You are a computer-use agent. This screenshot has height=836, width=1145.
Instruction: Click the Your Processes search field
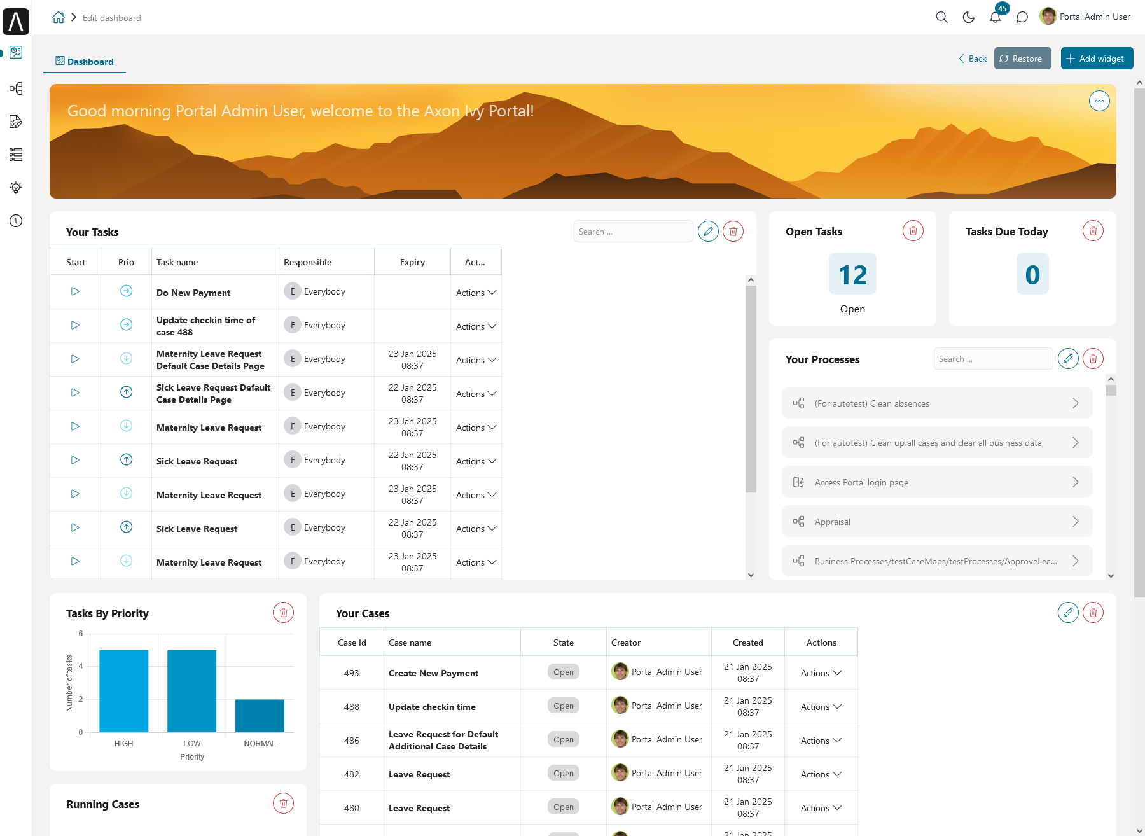tap(993, 359)
